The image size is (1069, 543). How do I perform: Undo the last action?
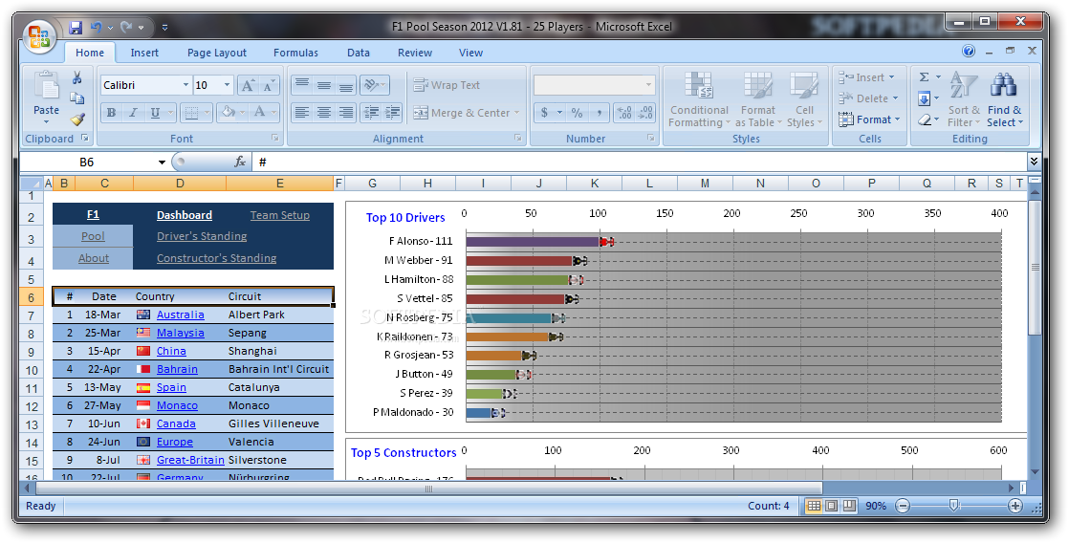[97, 28]
